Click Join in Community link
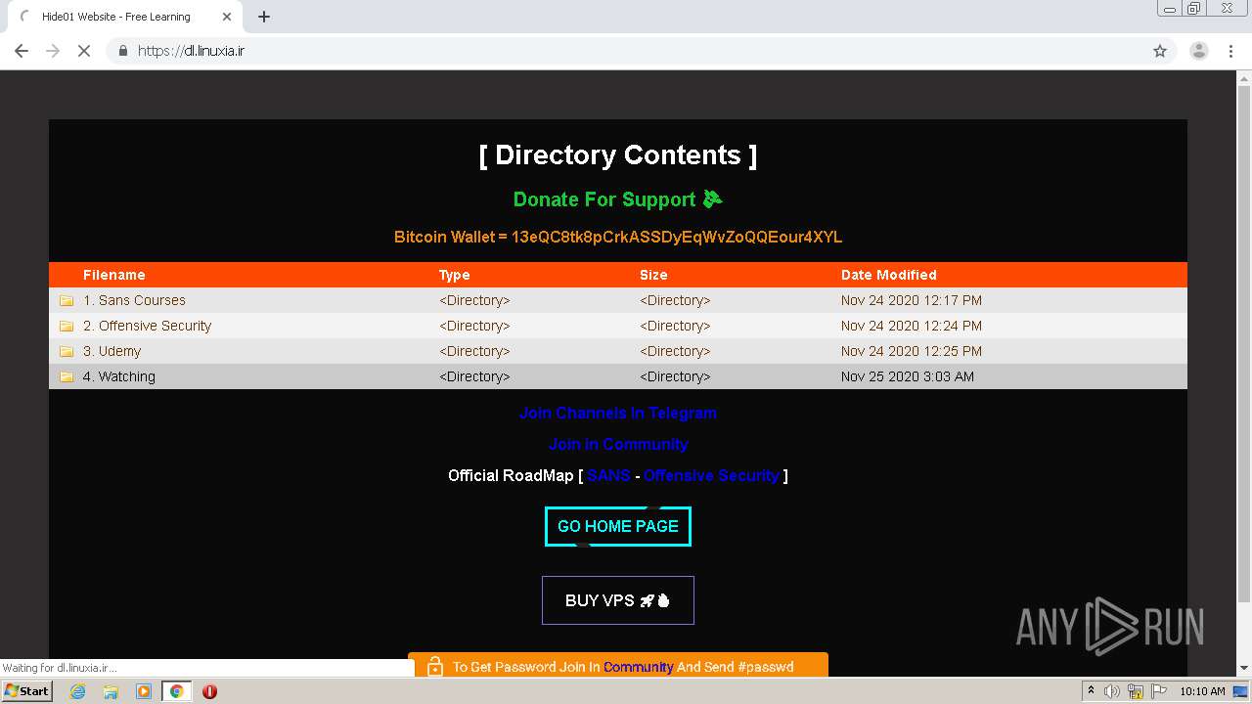The image size is (1252, 704). pyautogui.click(x=618, y=444)
